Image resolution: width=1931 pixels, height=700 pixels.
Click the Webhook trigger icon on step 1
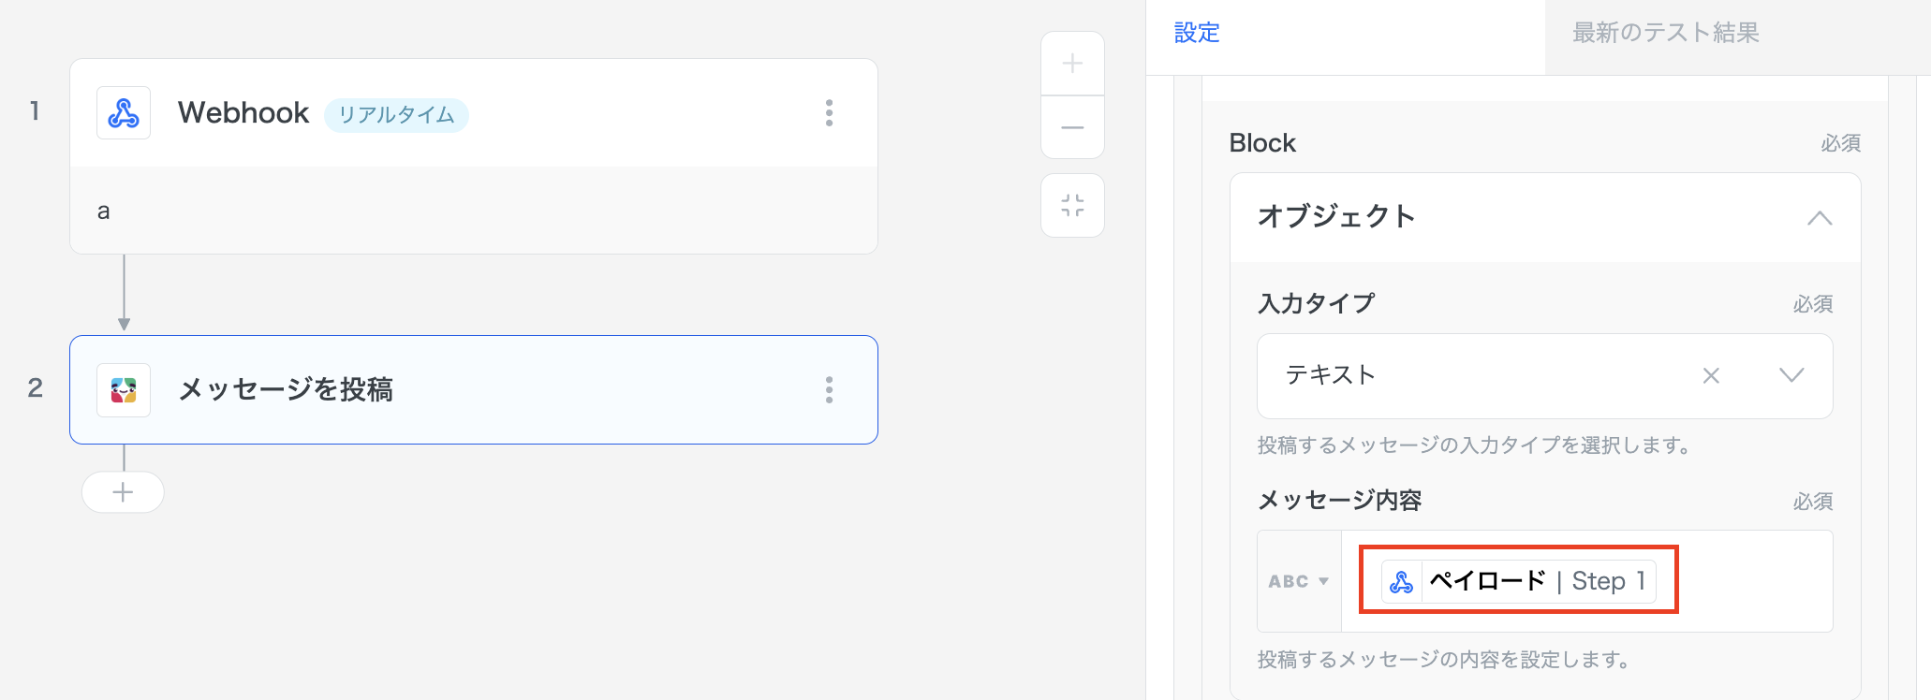[x=123, y=112]
